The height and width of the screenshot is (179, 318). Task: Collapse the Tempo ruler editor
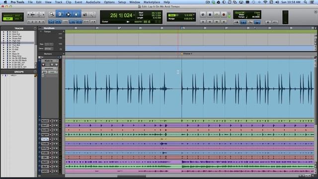[41, 32]
